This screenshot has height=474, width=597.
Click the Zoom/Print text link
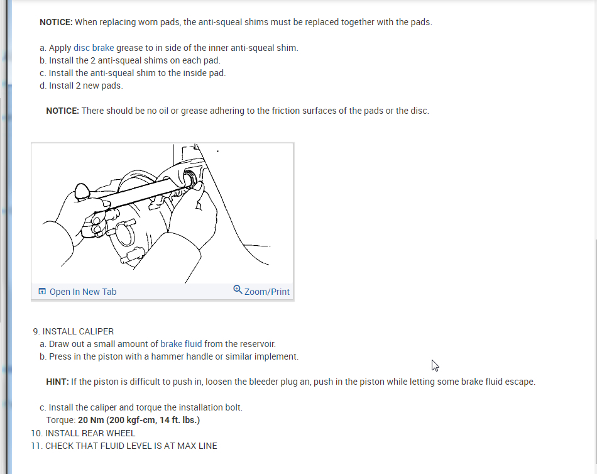coord(267,292)
